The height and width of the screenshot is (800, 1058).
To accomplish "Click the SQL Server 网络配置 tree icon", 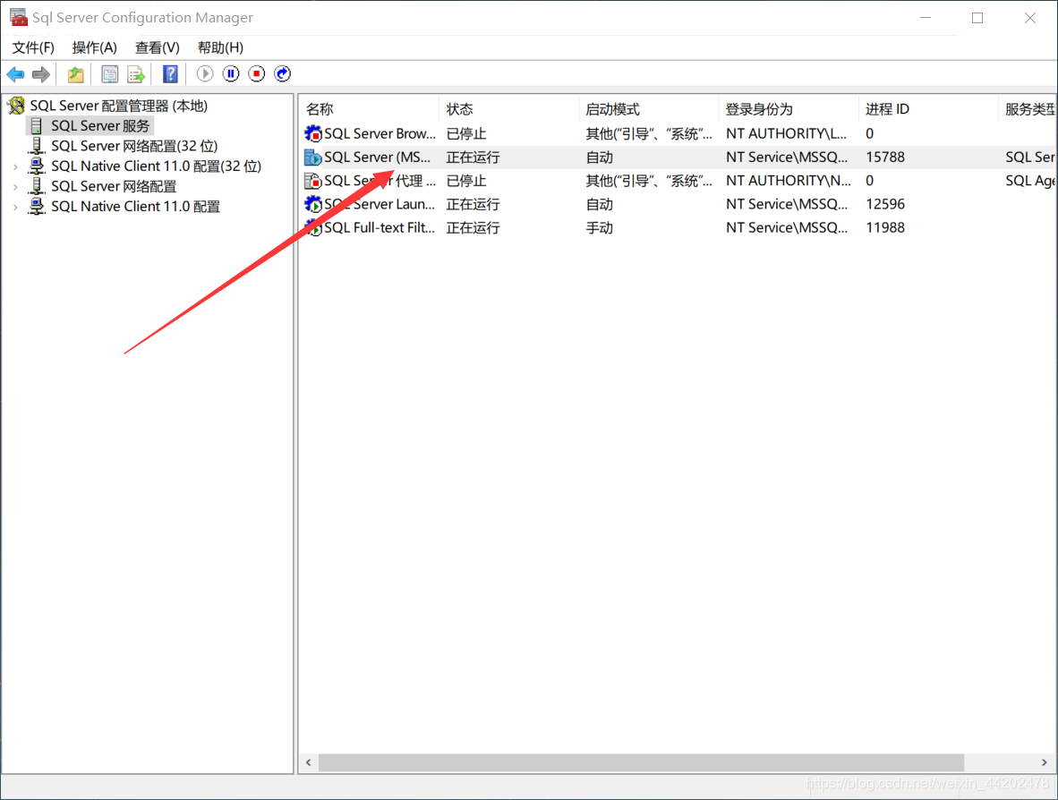I will (37, 186).
